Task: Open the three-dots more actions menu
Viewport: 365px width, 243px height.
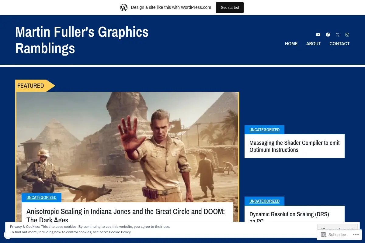Action: click(x=356, y=234)
